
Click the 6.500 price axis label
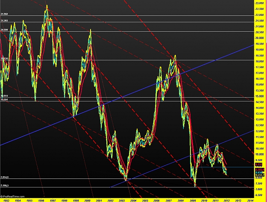click(x=260, y=195)
